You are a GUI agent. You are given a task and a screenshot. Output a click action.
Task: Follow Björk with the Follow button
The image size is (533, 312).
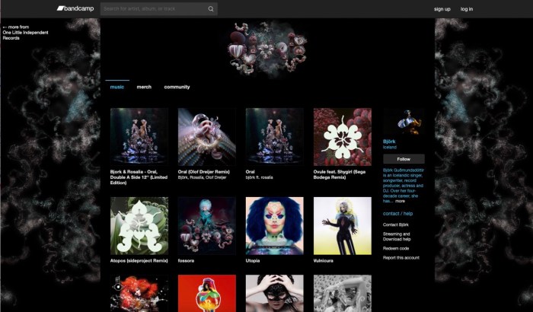tap(404, 159)
